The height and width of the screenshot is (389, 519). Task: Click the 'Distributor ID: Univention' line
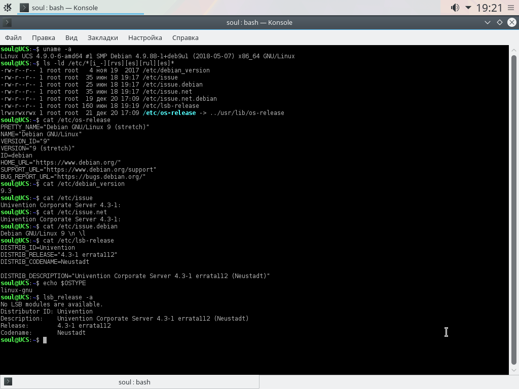coord(47,312)
